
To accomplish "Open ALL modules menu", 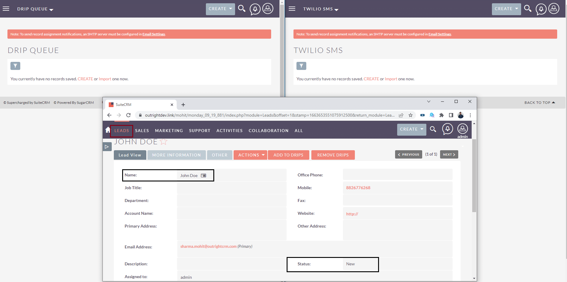I will pos(299,131).
